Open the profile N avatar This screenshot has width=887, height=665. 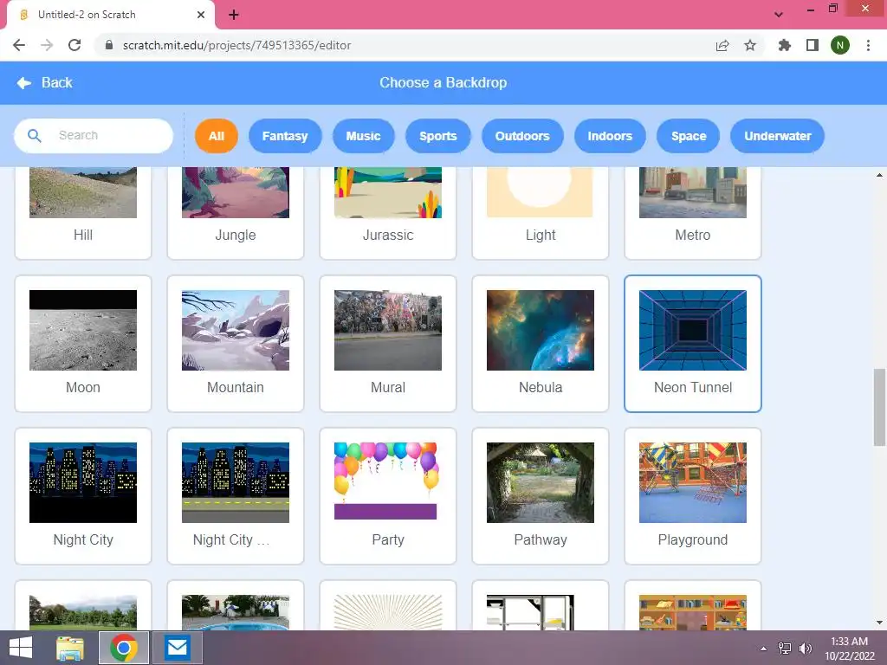840,45
